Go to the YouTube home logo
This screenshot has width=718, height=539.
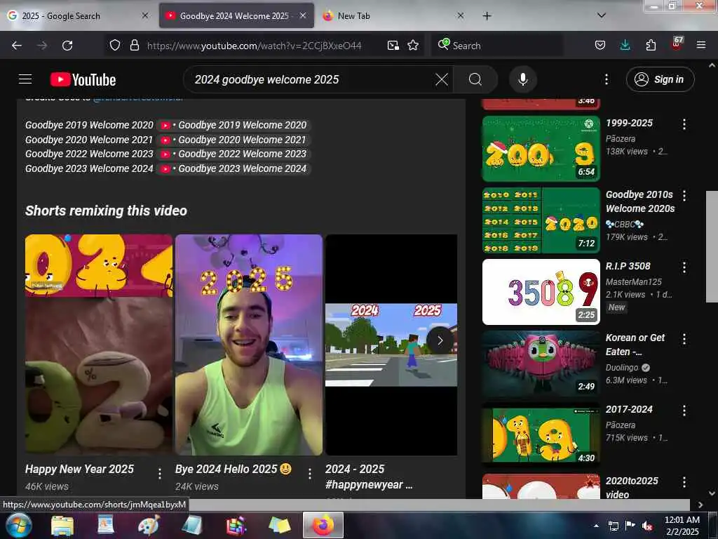pos(83,80)
